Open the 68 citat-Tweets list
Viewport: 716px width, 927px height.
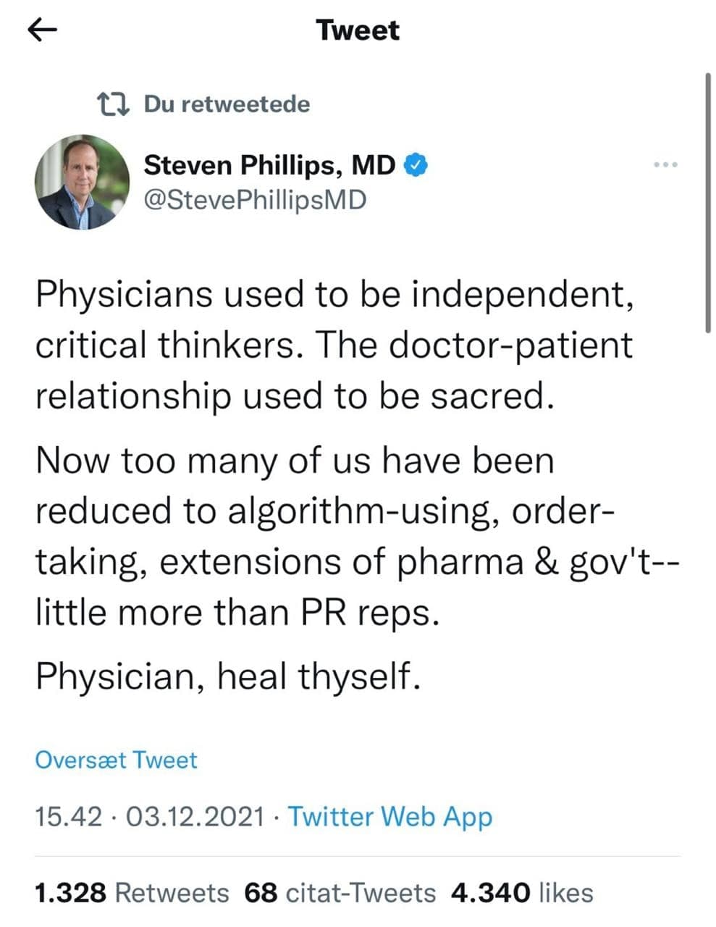tap(340, 892)
